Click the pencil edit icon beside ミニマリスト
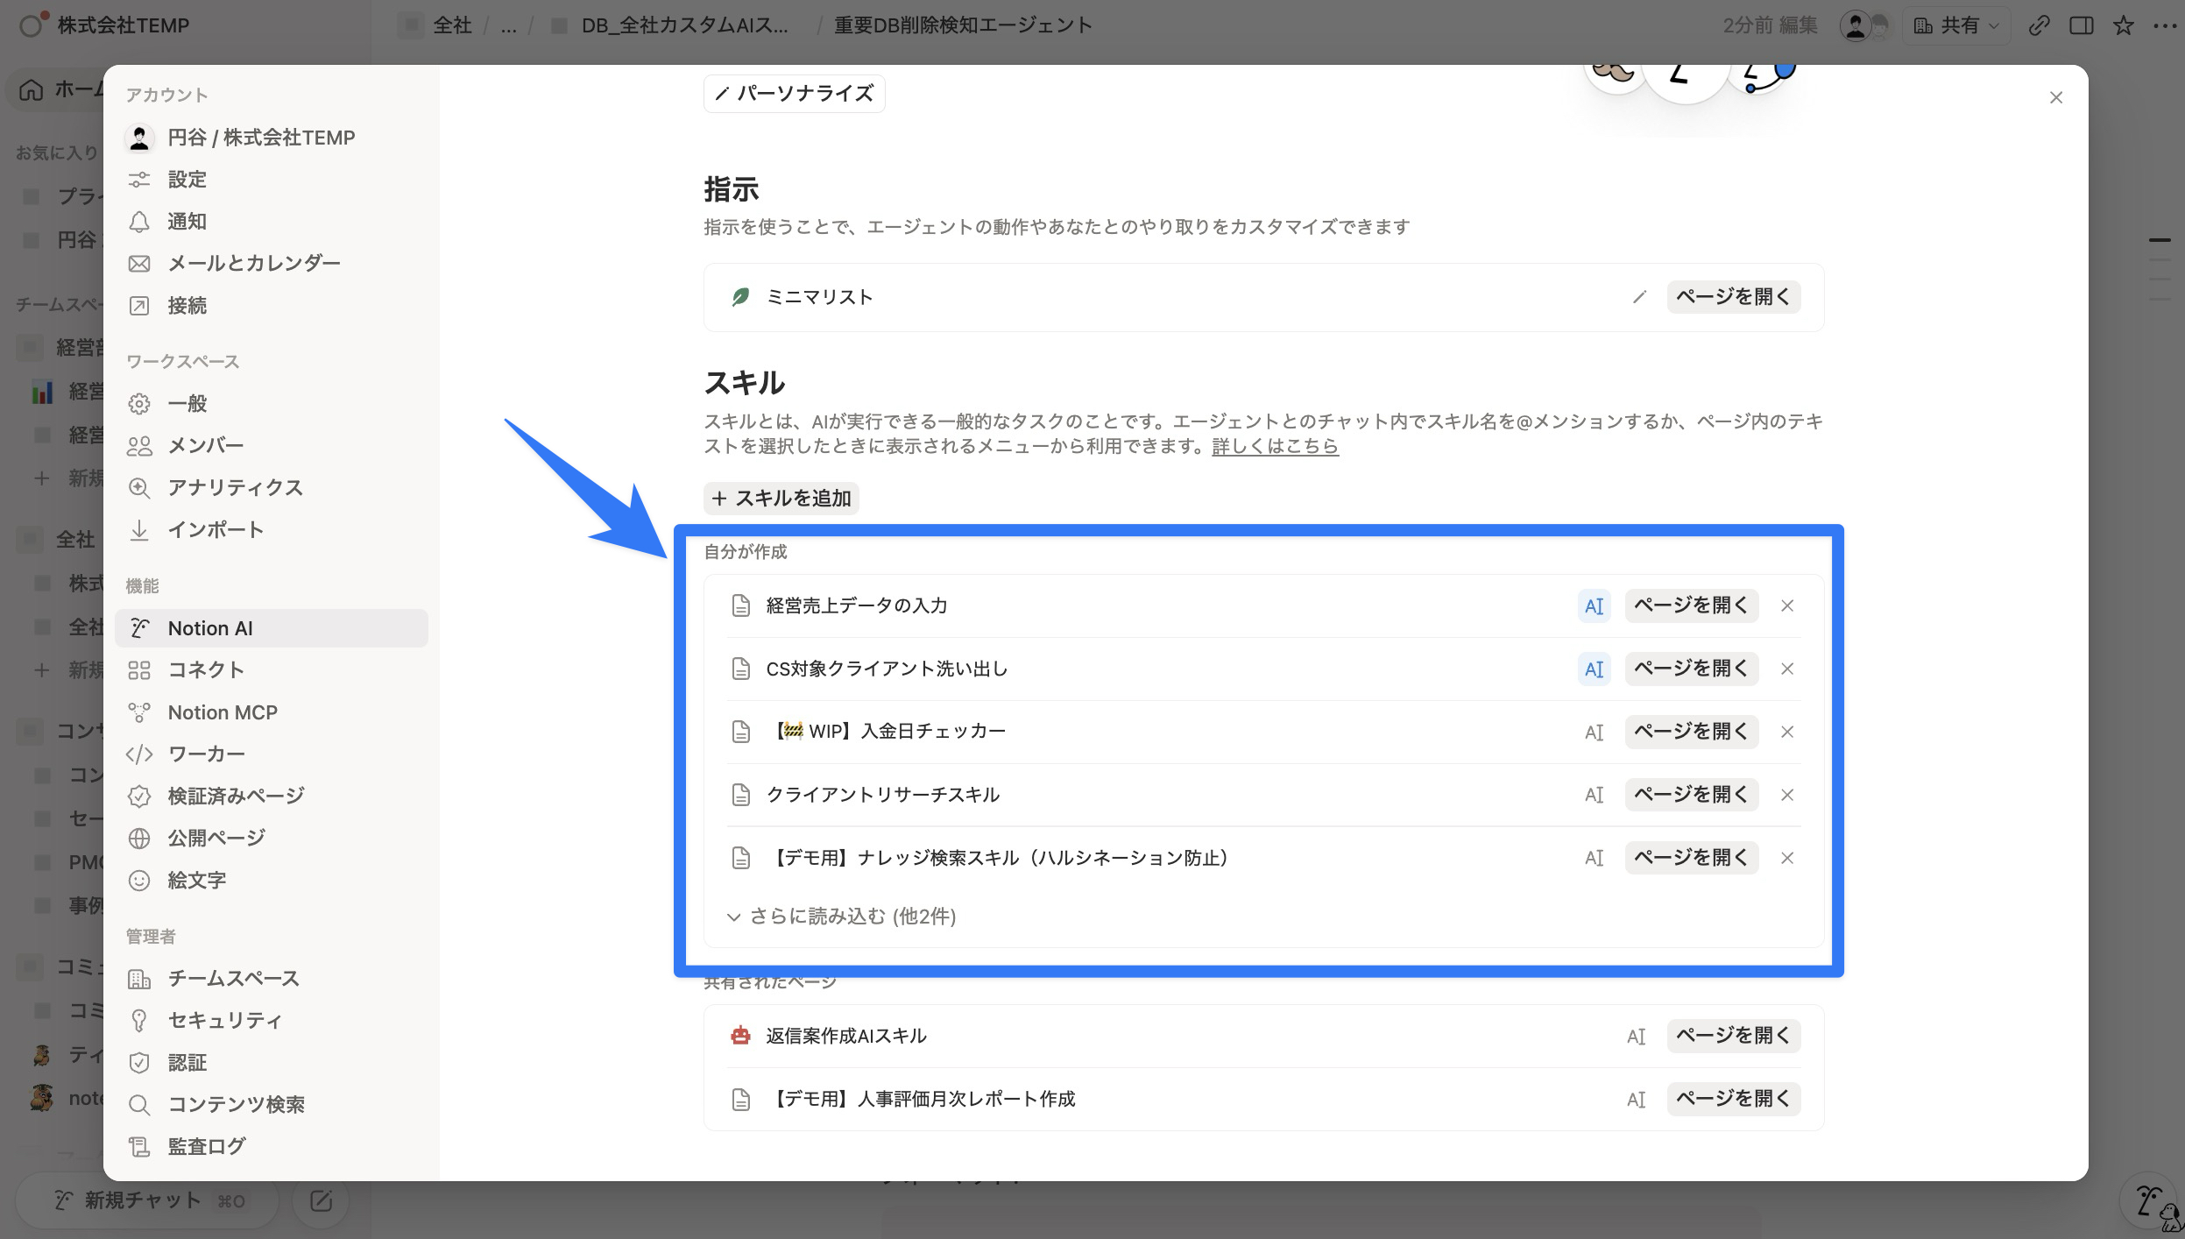The image size is (2185, 1239). tap(1639, 297)
